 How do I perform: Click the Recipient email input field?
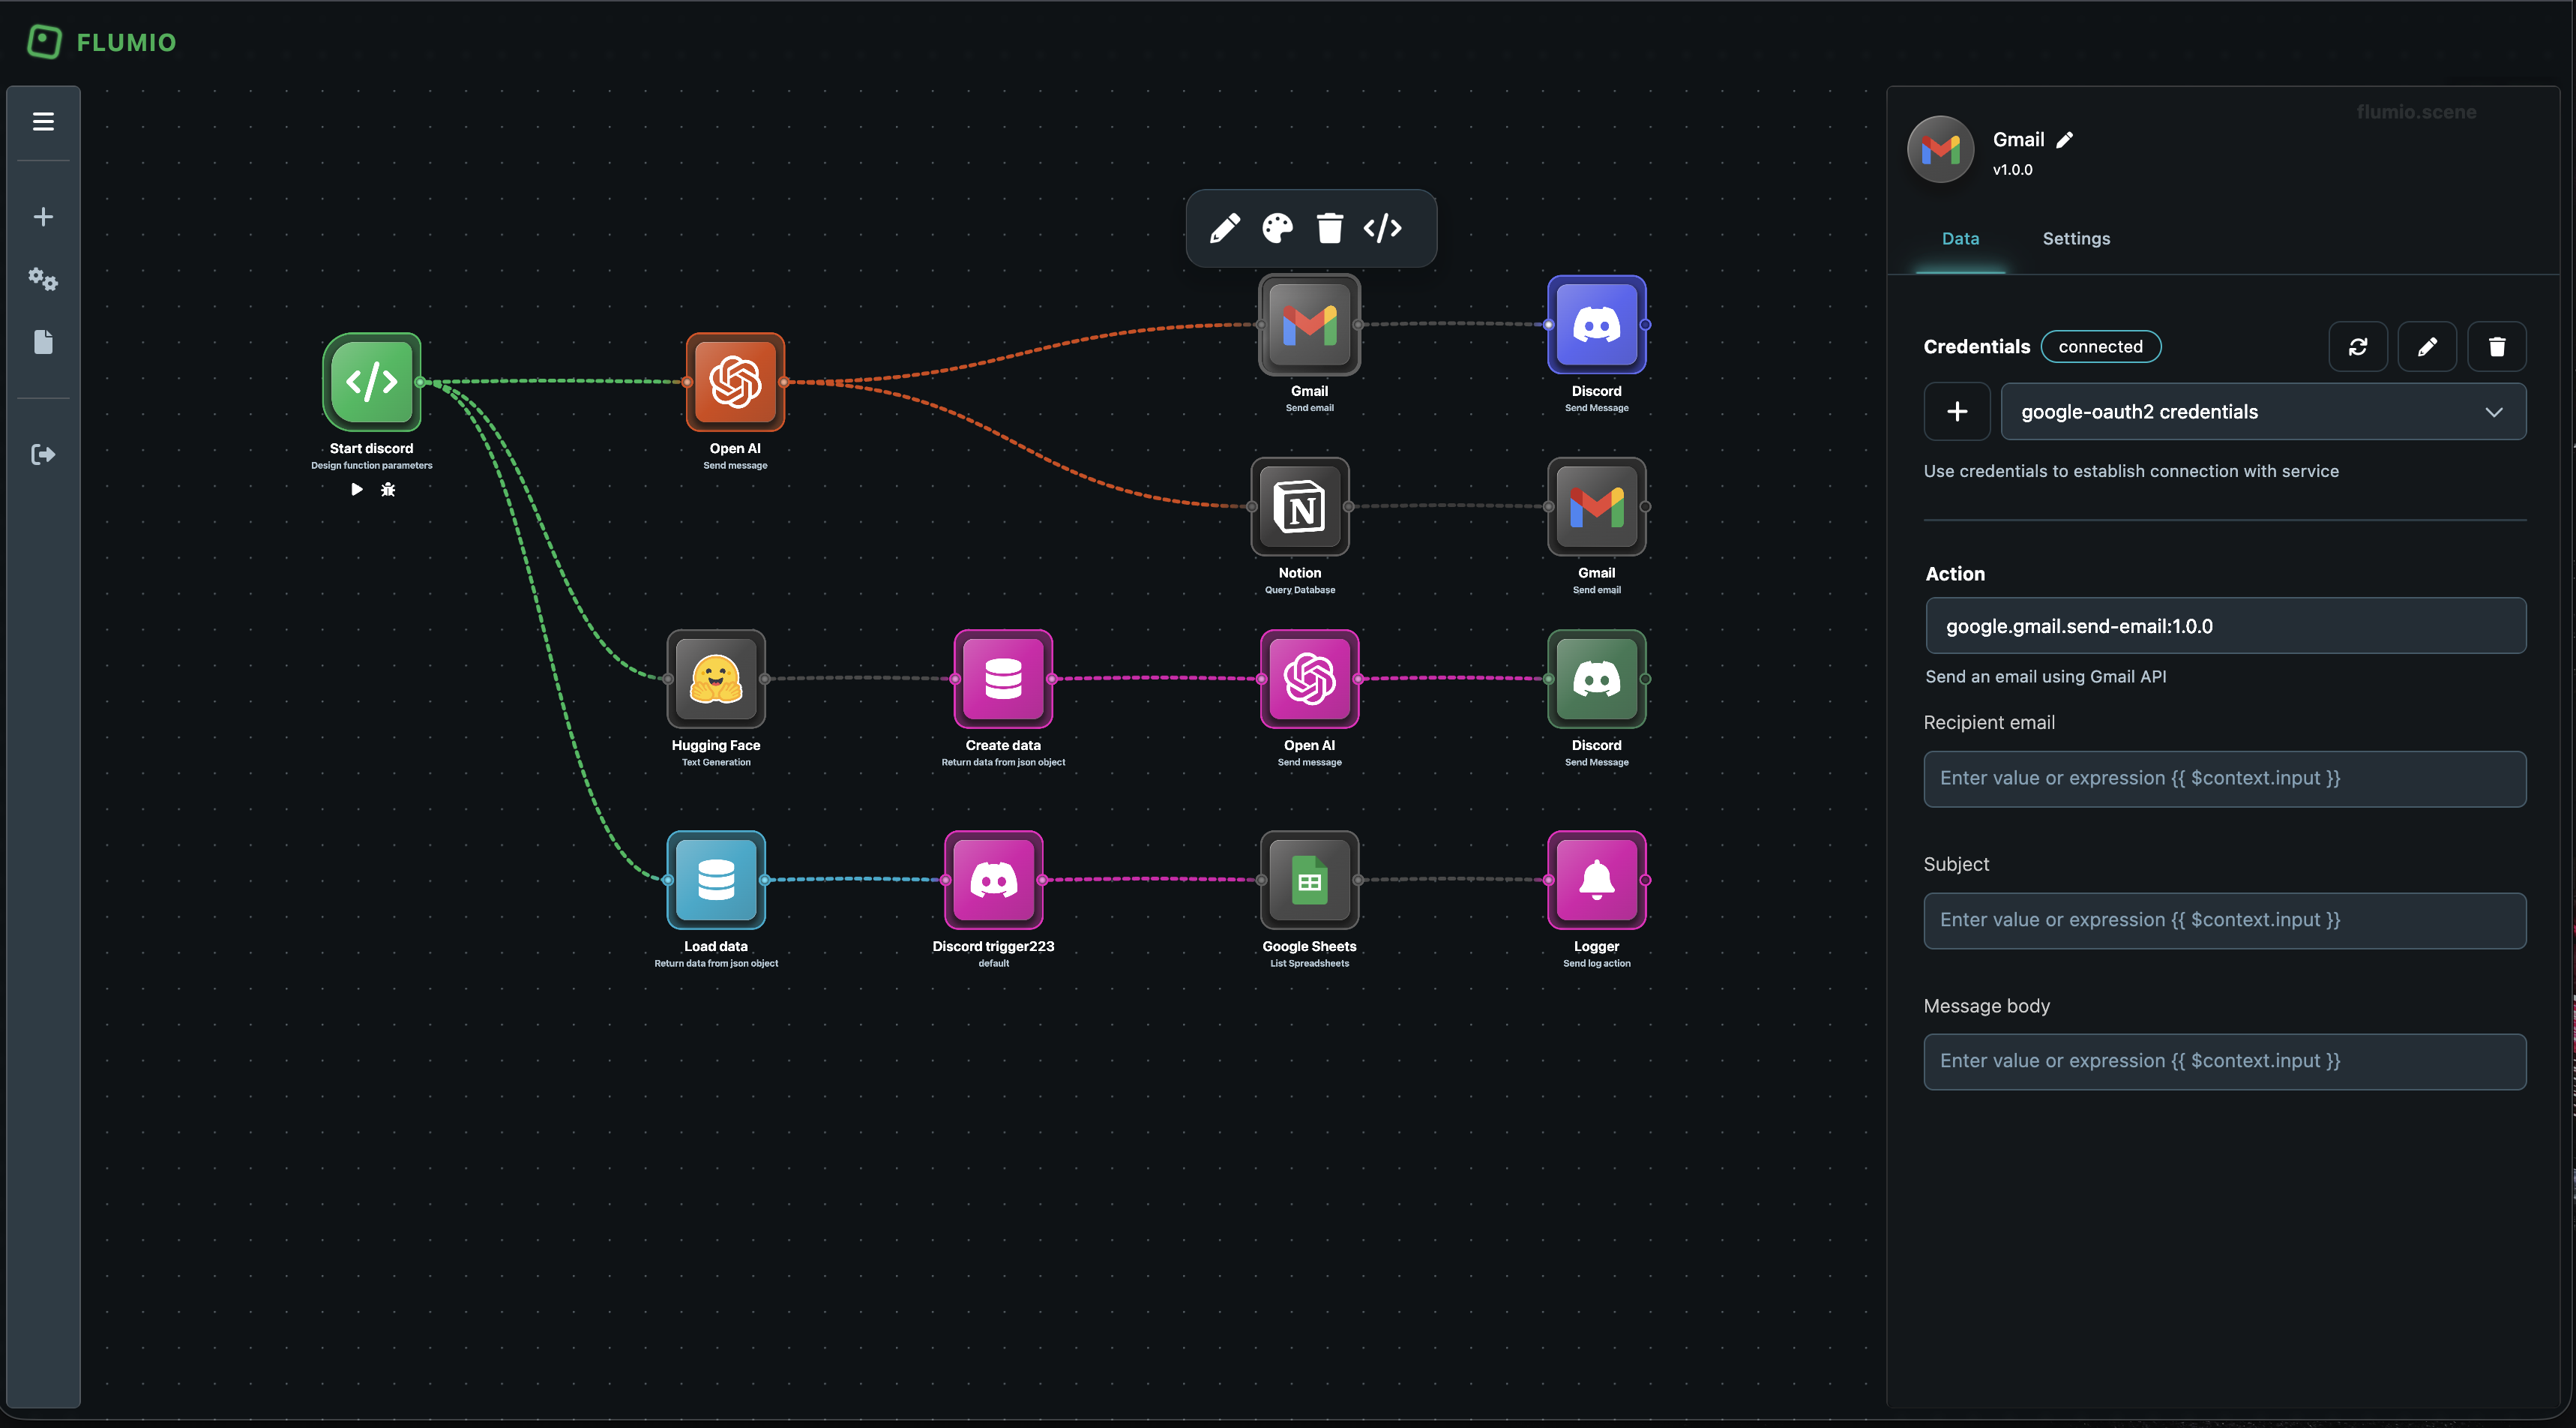click(x=2225, y=778)
